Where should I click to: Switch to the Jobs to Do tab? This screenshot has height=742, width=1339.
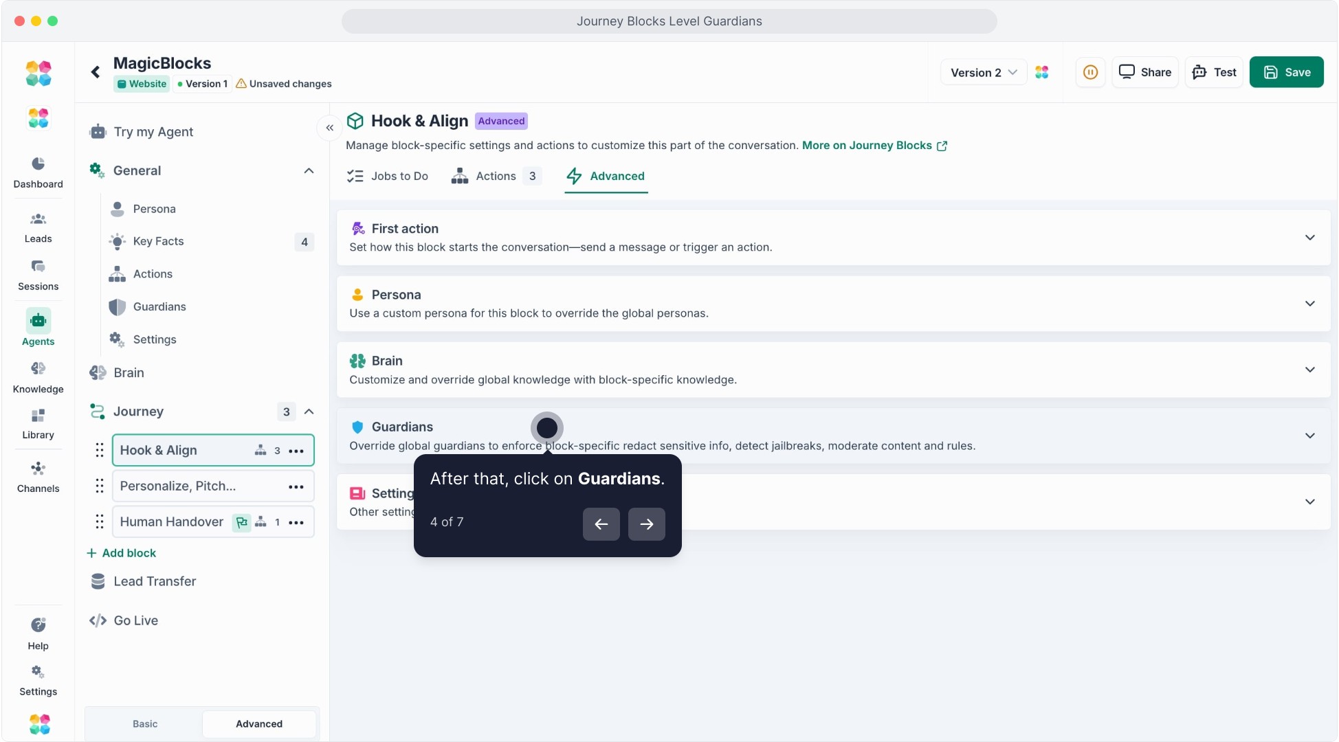coord(388,177)
